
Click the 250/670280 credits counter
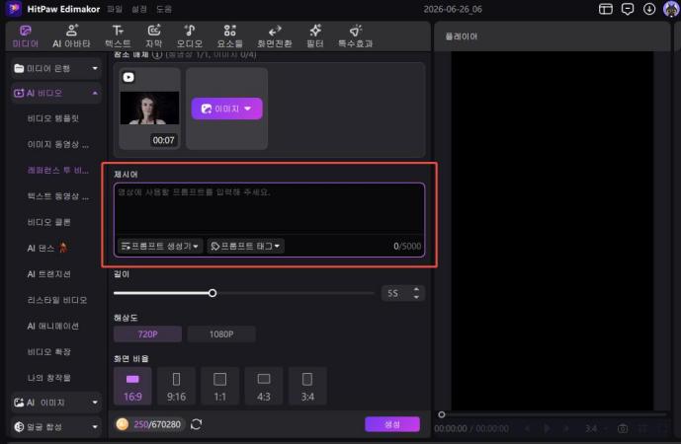tap(157, 424)
